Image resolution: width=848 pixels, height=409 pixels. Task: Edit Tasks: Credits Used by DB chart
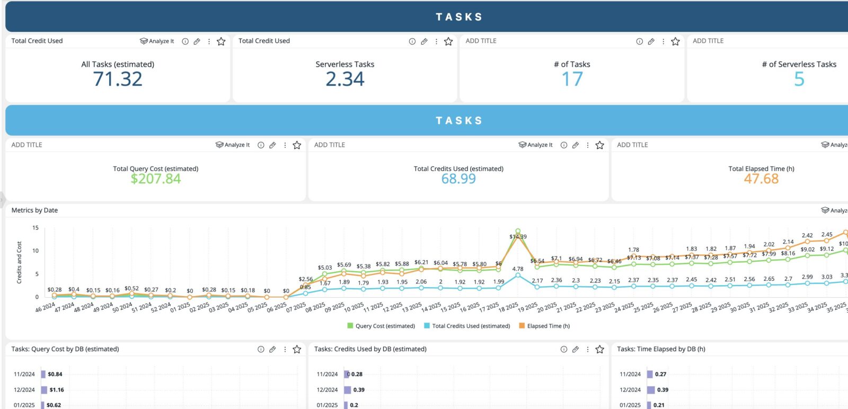pyautogui.click(x=576, y=350)
